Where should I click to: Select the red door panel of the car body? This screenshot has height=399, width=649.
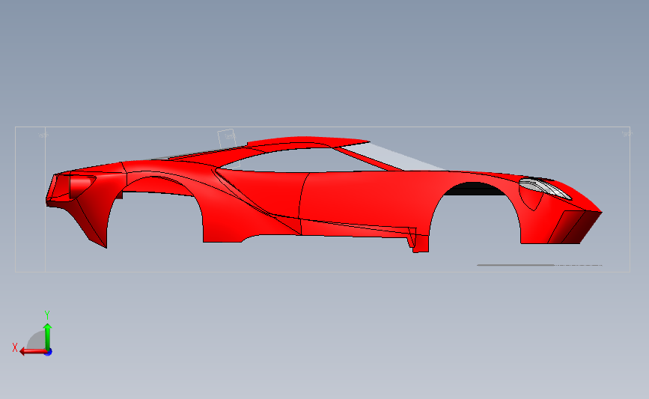pos(365,198)
